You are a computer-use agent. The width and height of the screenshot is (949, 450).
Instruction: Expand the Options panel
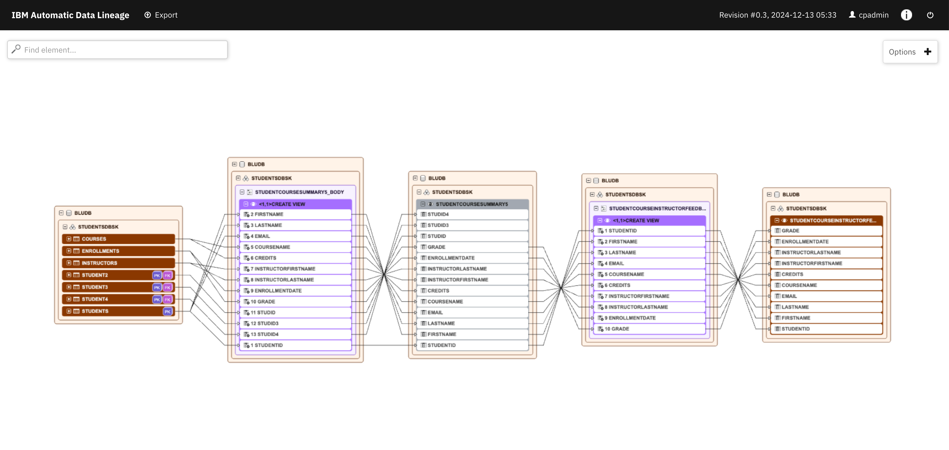927,52
